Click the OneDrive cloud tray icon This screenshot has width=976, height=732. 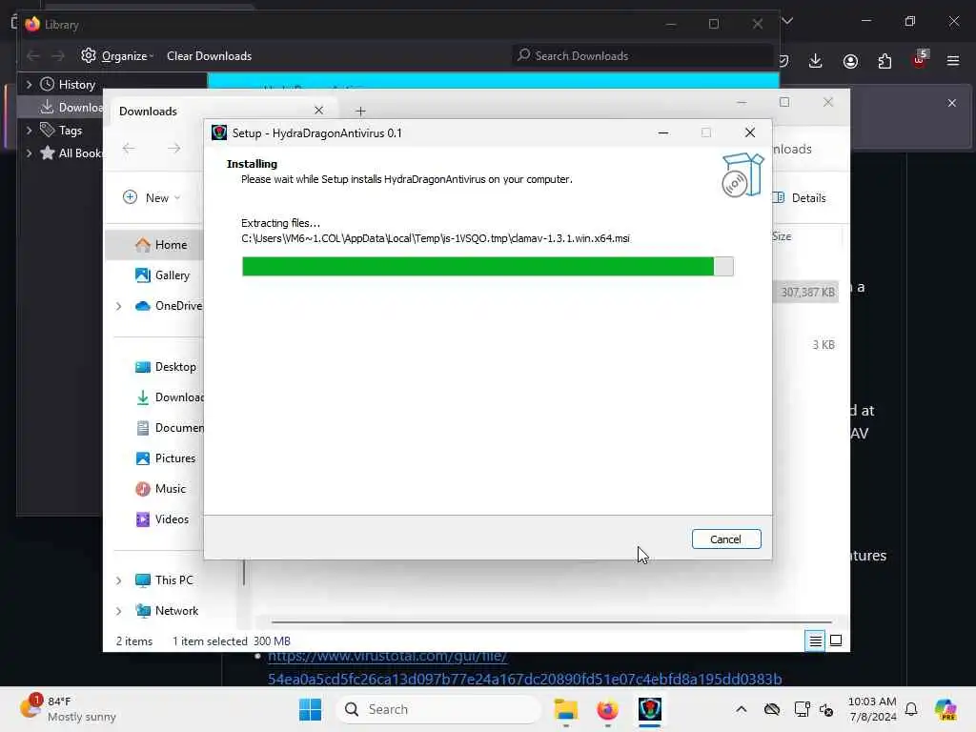click(772, 709)
